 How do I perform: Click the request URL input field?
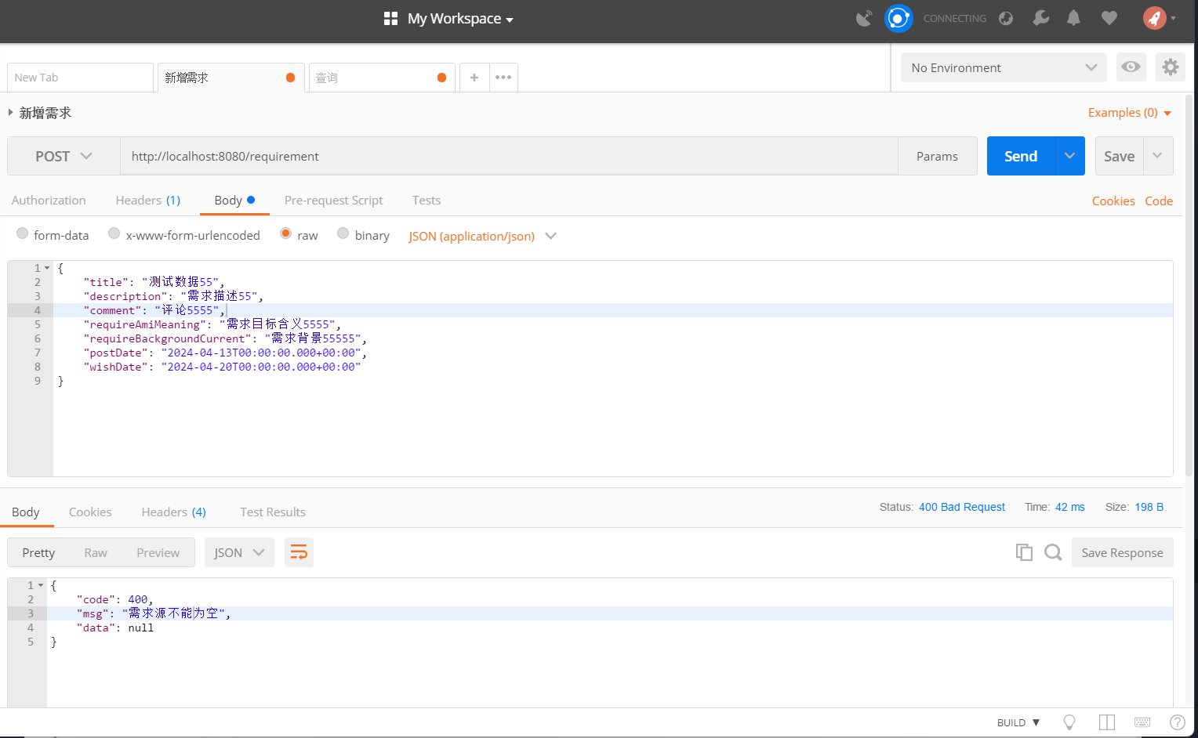pyautogui.click(x=508, y=156)
